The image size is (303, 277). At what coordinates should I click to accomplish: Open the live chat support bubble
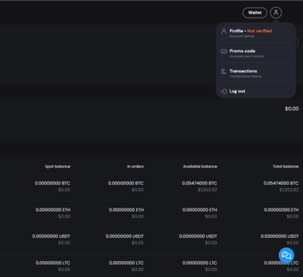pyautogui.click(x=286, y=255)
